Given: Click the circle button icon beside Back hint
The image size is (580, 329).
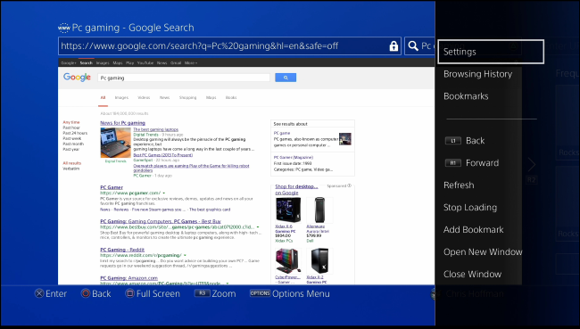Looking at the screenshot, I should [x=86, y=293].
